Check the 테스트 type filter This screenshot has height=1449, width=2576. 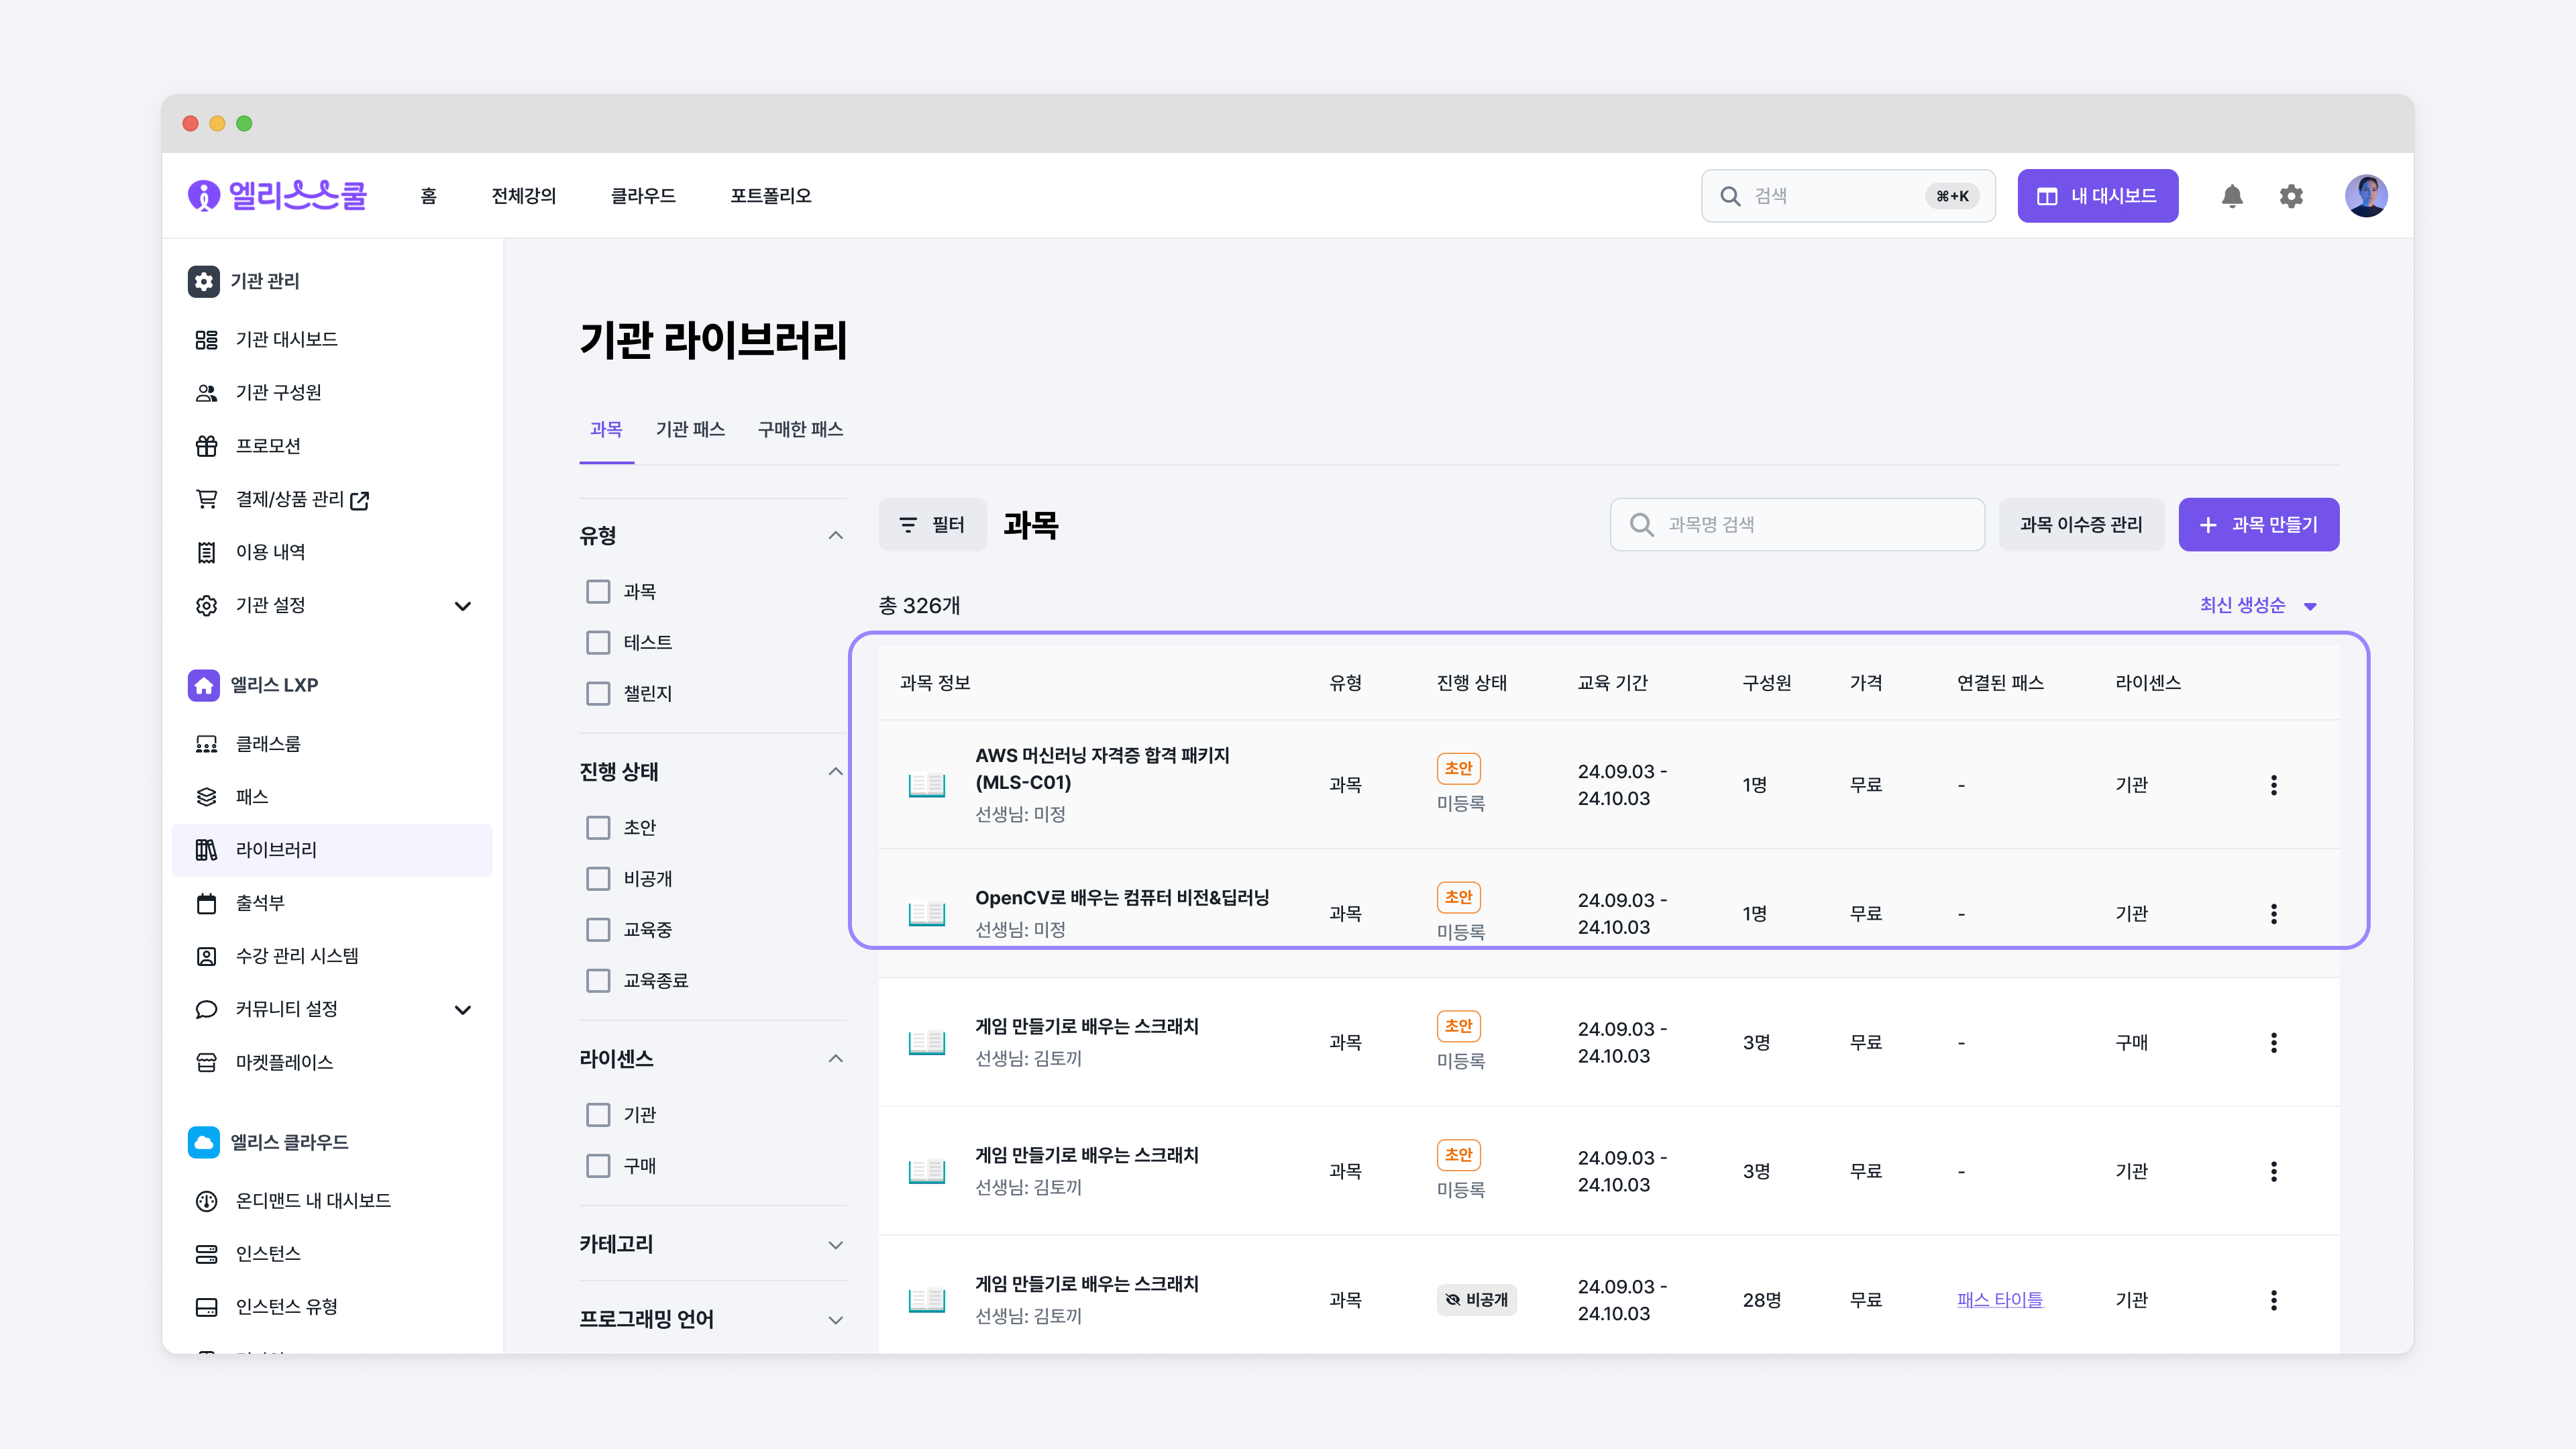pyautogui.click(x=598, y=643)
